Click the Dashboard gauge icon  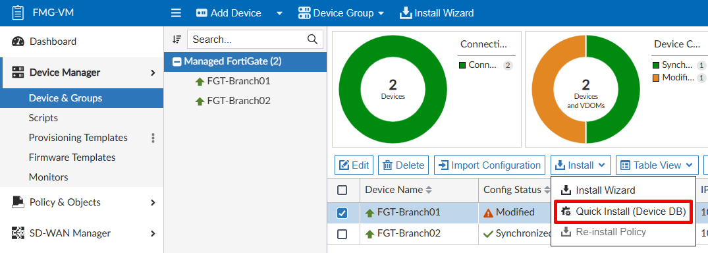(18, 42)
